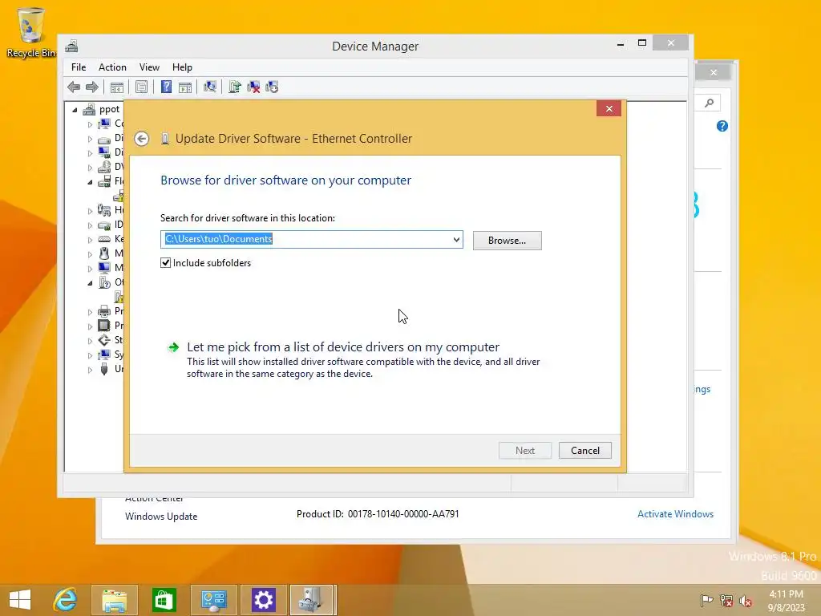Image resolution: width=821 pixels, height=616 pixels.
Task: Select the Display adapters category icon
Action: [104, 152]
